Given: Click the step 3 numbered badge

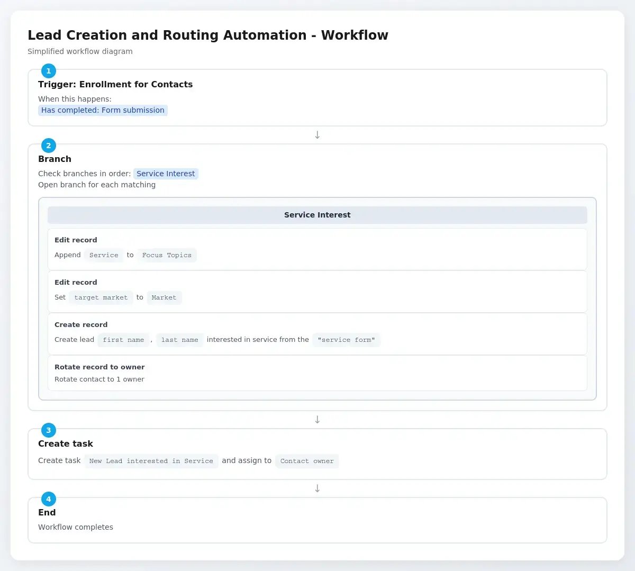Looking at the screenshot, I should (x=48, y=430).
